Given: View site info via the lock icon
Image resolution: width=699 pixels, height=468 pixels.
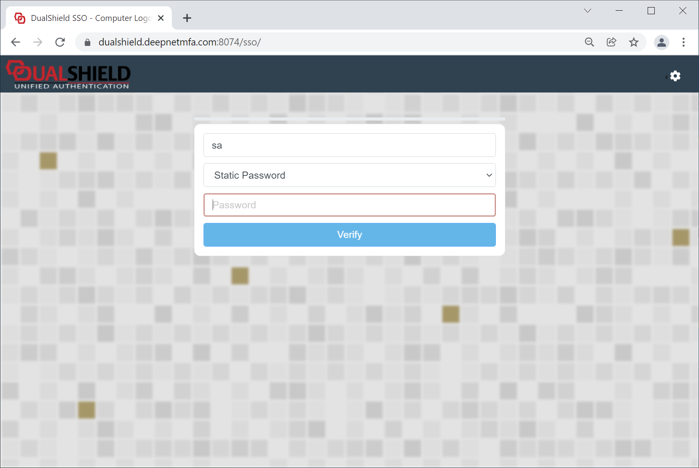Looking at the screenshot, I should pos(88,42).
